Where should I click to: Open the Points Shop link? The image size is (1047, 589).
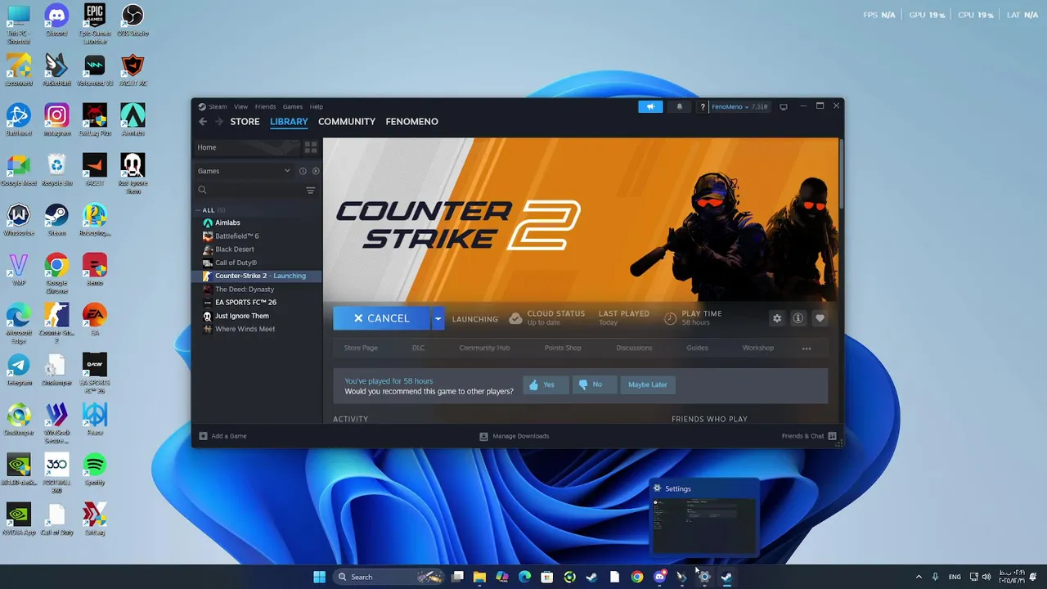(563, 348)
